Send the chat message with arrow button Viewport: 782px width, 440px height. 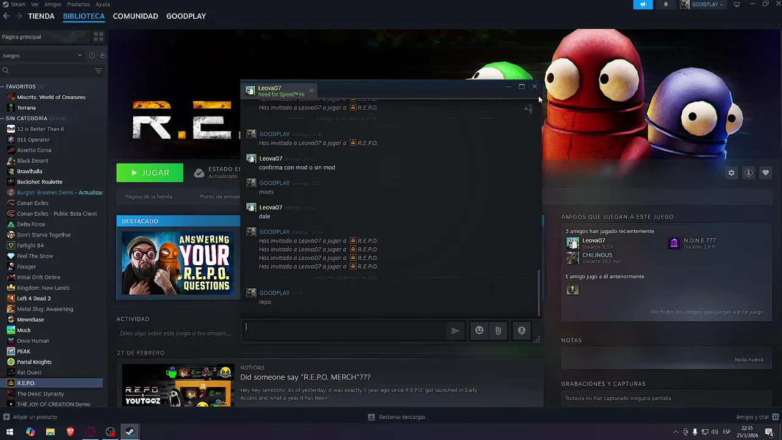coord(455,331)
